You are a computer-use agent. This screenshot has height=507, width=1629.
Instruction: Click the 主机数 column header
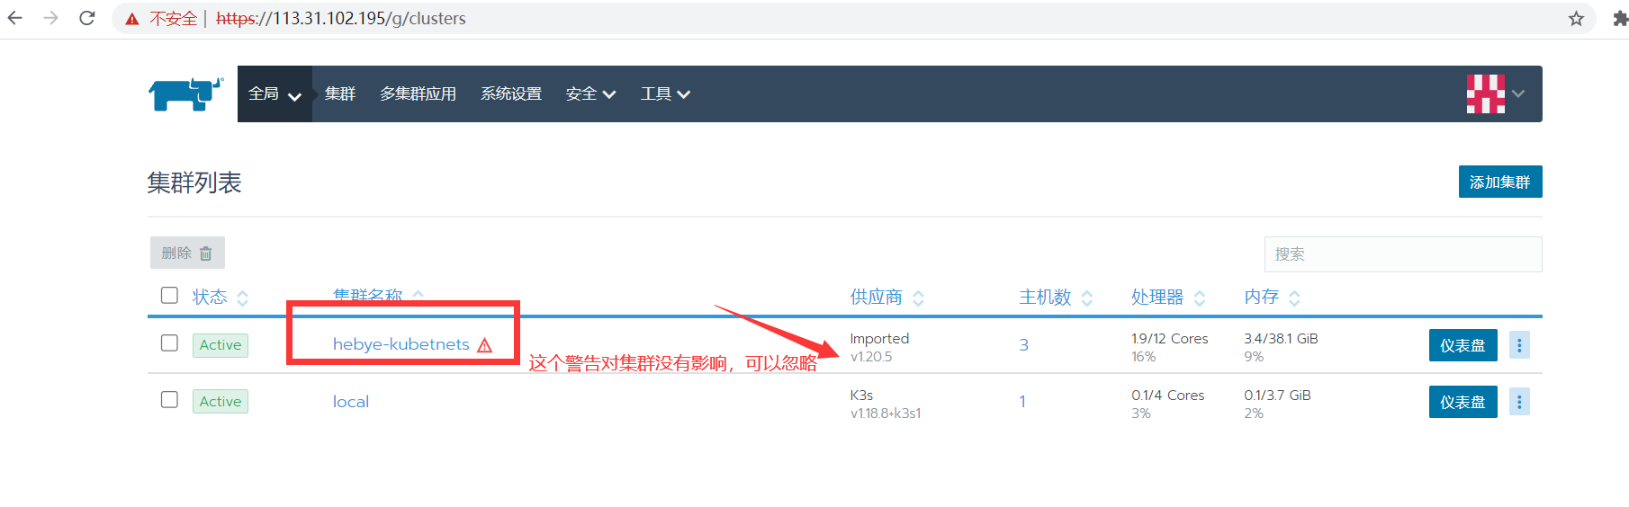click(x=1045, y=298)
